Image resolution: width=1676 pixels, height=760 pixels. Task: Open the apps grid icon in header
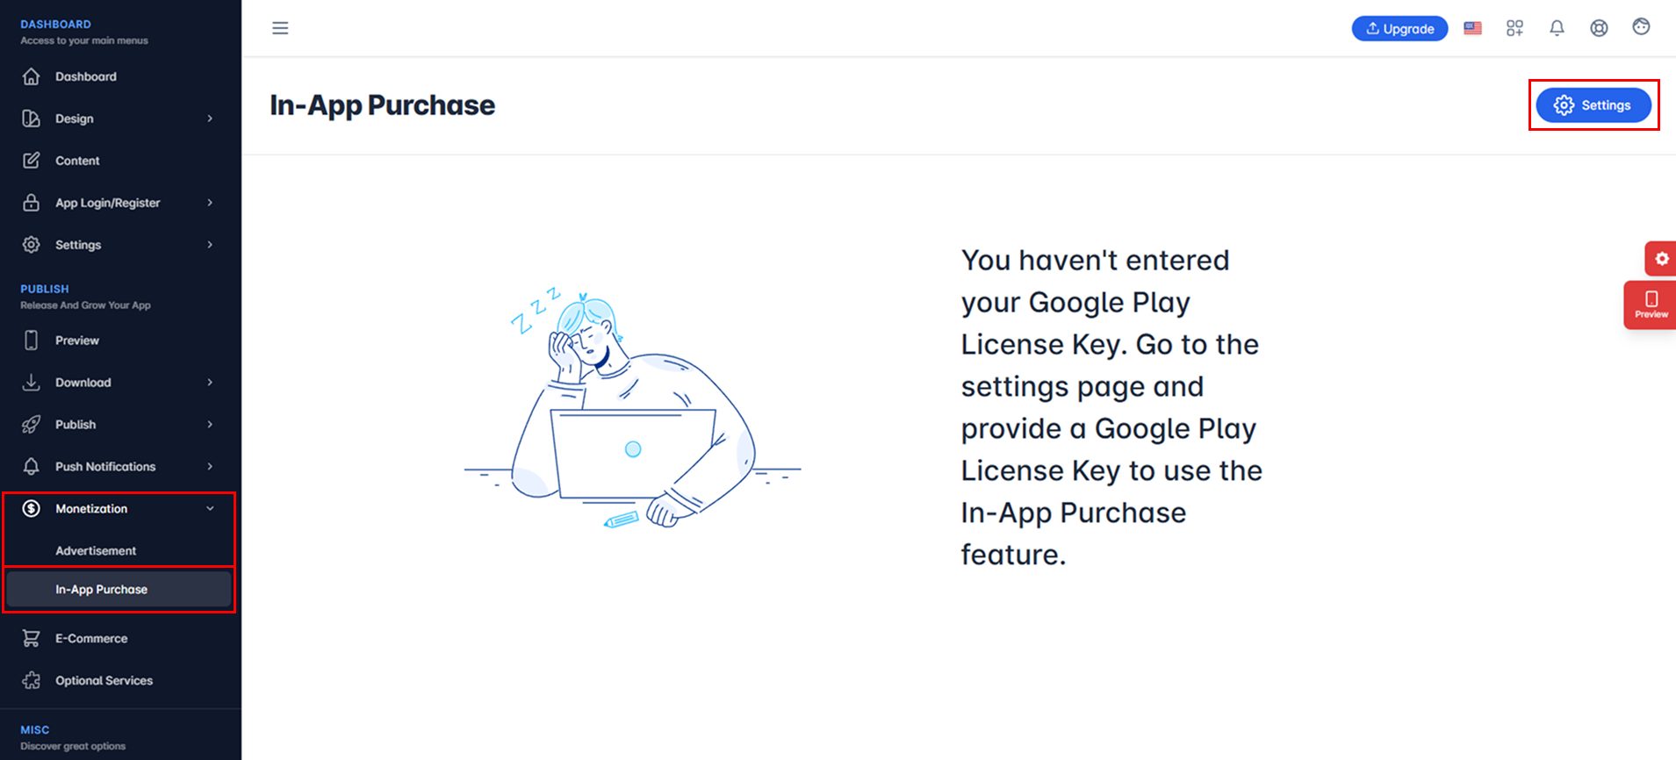coord(1514,28)
